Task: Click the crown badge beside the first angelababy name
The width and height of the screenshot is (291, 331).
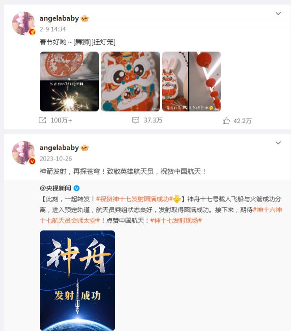Action: 85,18
